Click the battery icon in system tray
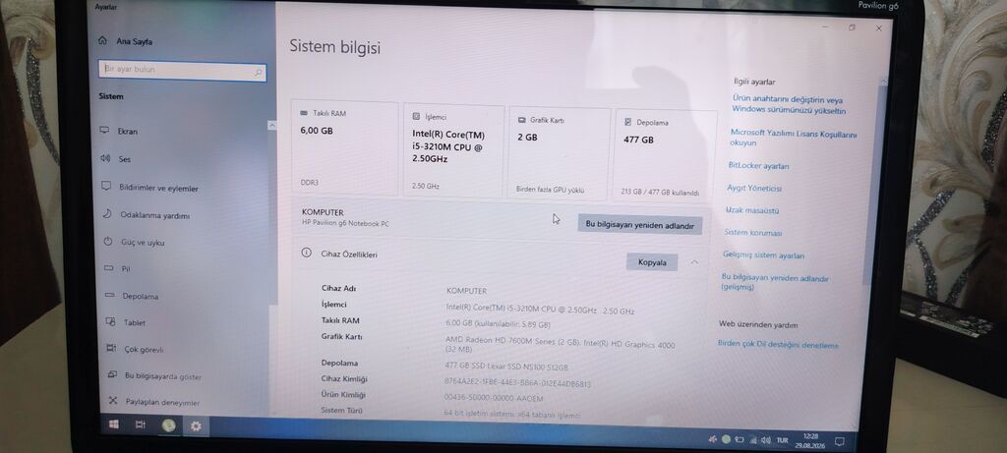This screenshot has width=1007, height=453. click(740, 440)
